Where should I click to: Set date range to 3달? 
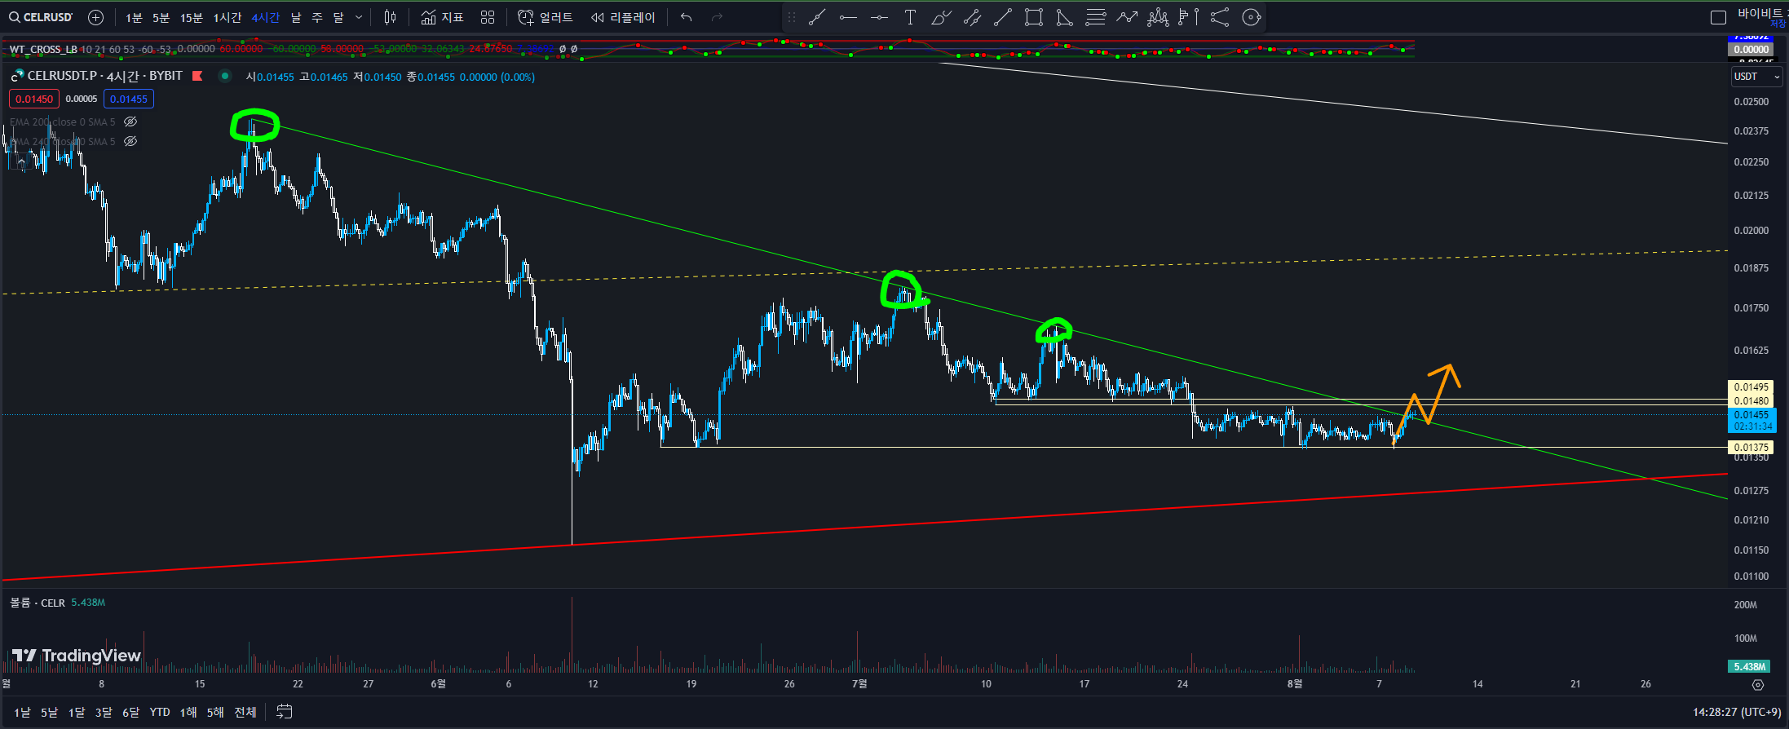[x=103, y=712]
